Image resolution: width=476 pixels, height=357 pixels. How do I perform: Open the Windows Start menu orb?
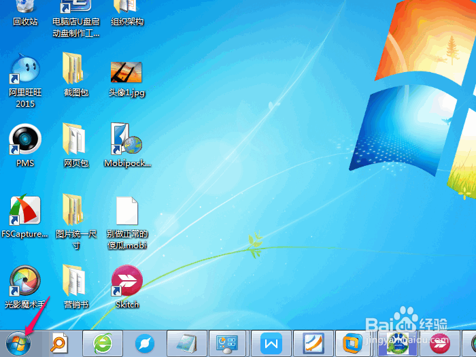coord(18,343)
